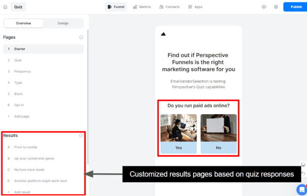Select the Yes answer button
Screen dimensions: 307x196
pos(179,148)
